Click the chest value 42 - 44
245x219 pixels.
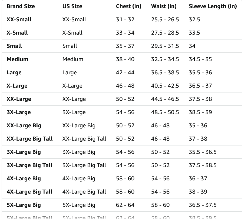[125, 72]
